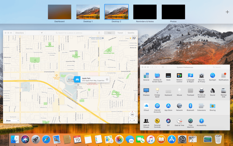Viewport: 233px width, 146px height.
Task: Open Energy Saver preferences
Action: pyautogui.click(x=157, y=93)
